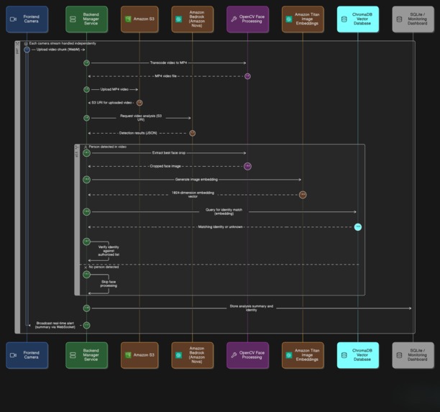Click the step circle before 'Upload MP4 video'
The width and height of the screenshot is (440, 412).
click(86, 90)
